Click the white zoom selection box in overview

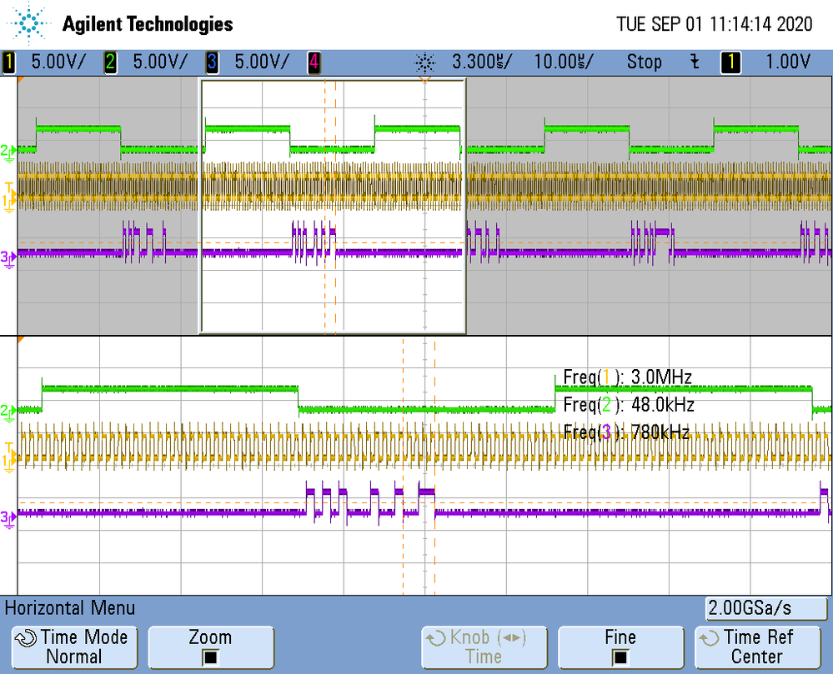pos(333,207)
